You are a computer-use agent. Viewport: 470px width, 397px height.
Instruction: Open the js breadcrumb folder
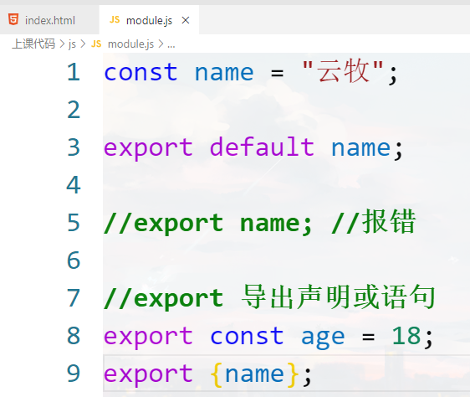[72, 44]
